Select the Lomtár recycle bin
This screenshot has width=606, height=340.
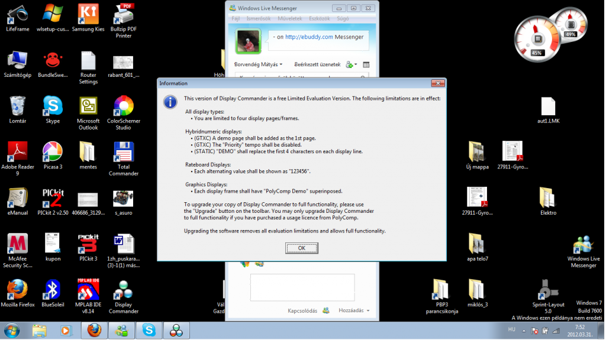17,110
